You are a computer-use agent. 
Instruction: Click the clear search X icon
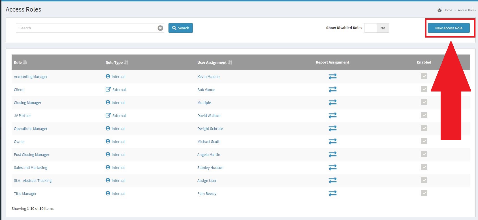tap(160, 28)
